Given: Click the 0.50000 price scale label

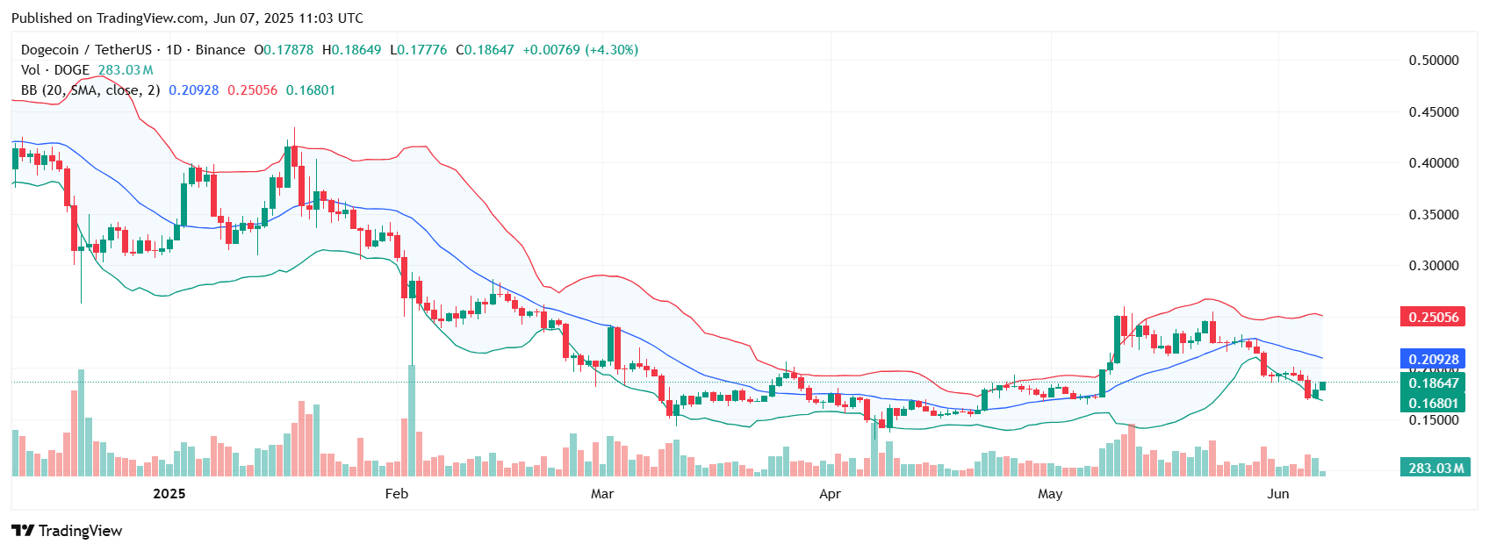Looking at the screenshot, I should 1434,61.
